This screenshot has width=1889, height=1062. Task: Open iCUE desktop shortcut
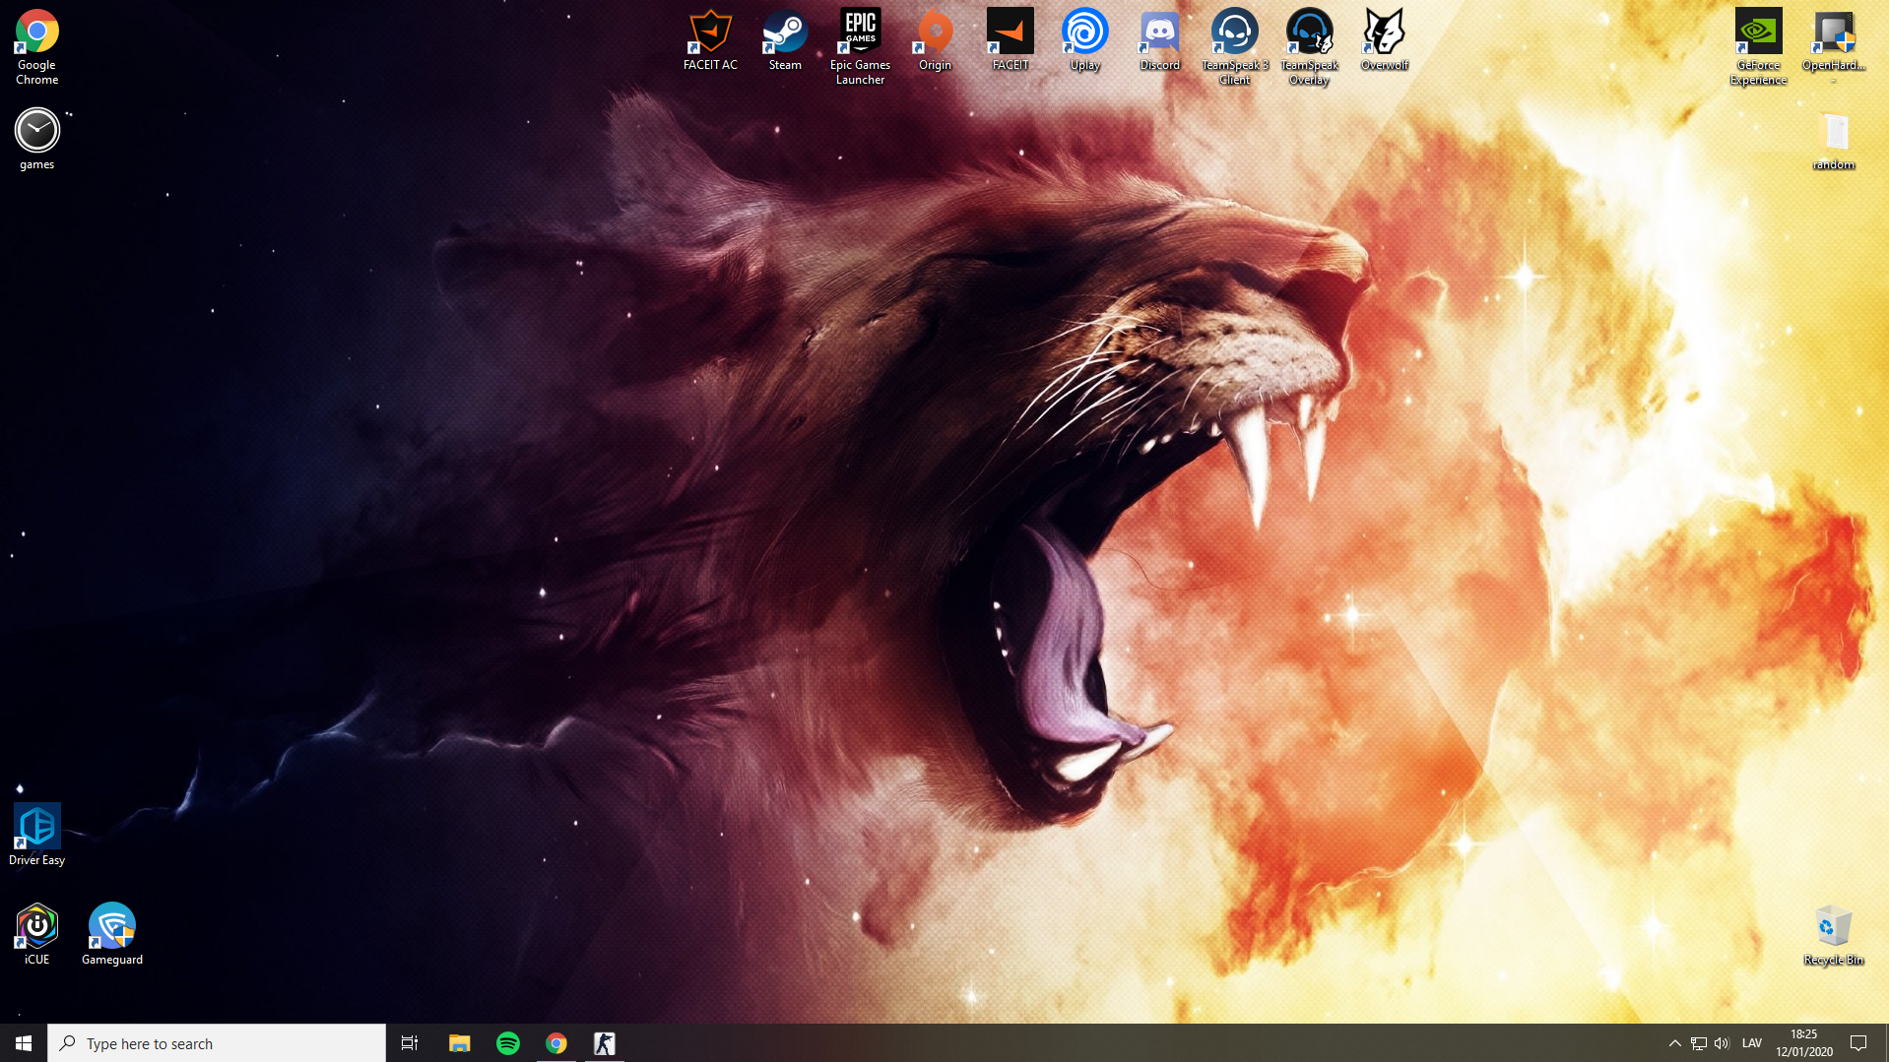[36, 934]
